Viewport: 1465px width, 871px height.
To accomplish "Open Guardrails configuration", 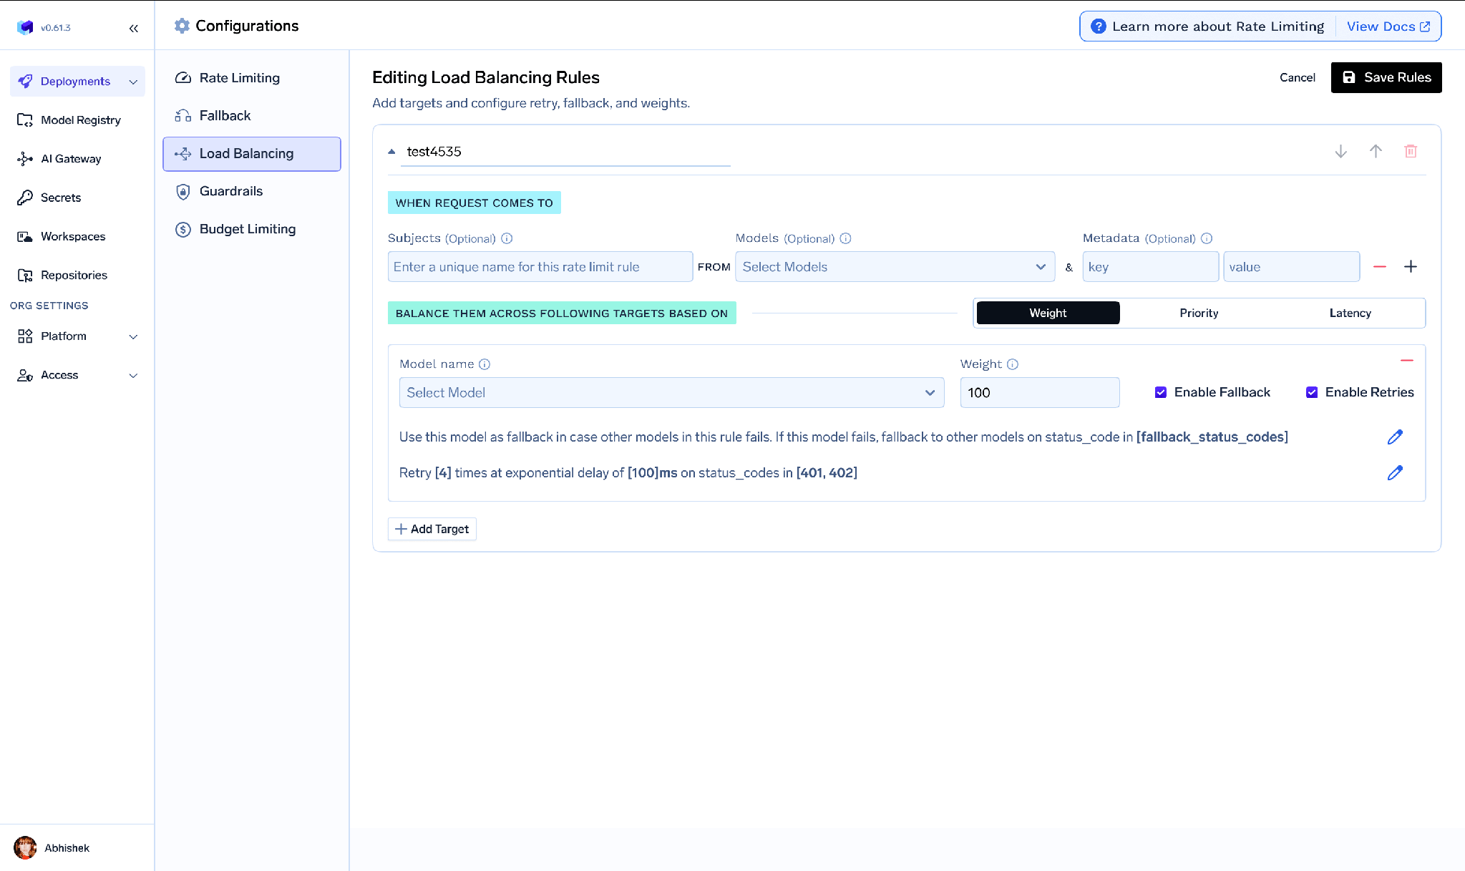I will 252,191.
